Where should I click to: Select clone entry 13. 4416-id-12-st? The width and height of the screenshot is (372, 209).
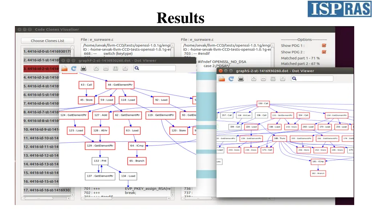click(41, 155)
